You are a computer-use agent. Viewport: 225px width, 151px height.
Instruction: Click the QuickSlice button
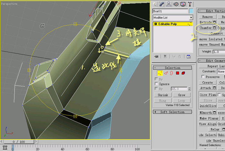[x=208, y=106]
